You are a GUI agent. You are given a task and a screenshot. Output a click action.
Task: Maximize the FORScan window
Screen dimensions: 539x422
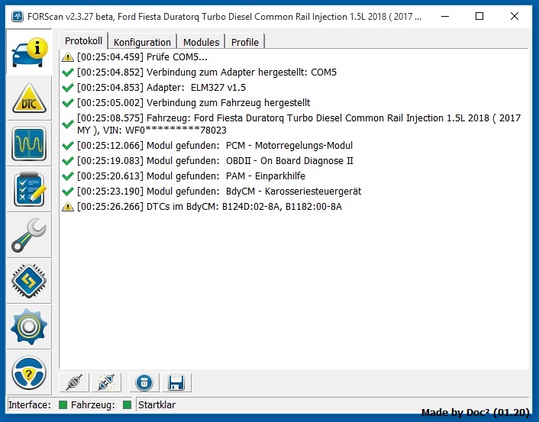(x=479, y=16)
